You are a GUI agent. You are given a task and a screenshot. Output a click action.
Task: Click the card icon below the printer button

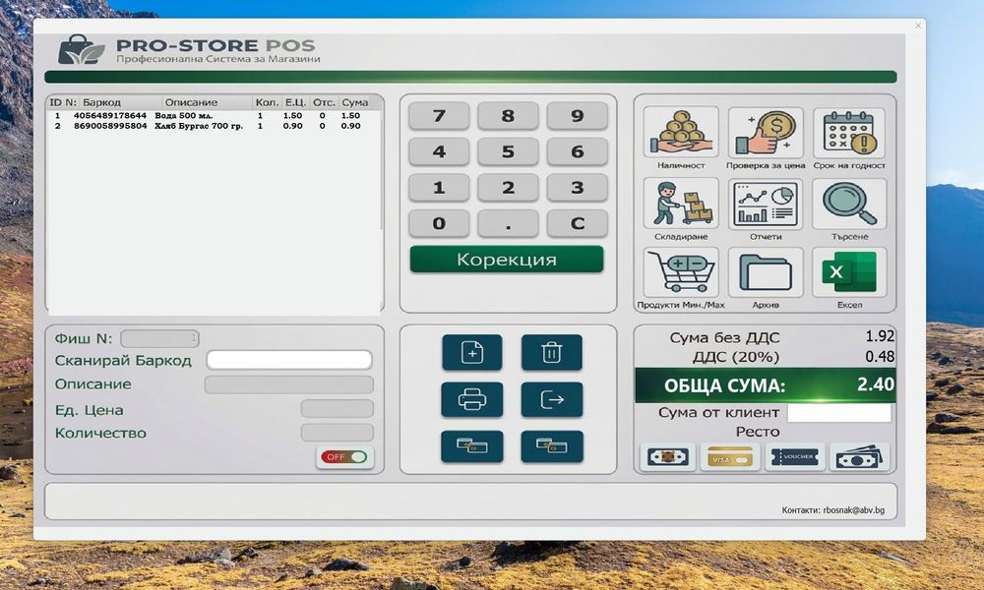coord(472,446)
